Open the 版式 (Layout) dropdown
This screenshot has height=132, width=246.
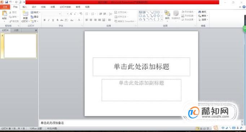pos(35,12)
